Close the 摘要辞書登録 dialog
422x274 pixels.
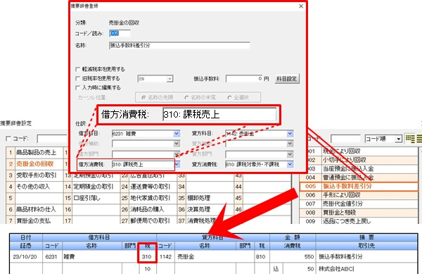point(301,6)
